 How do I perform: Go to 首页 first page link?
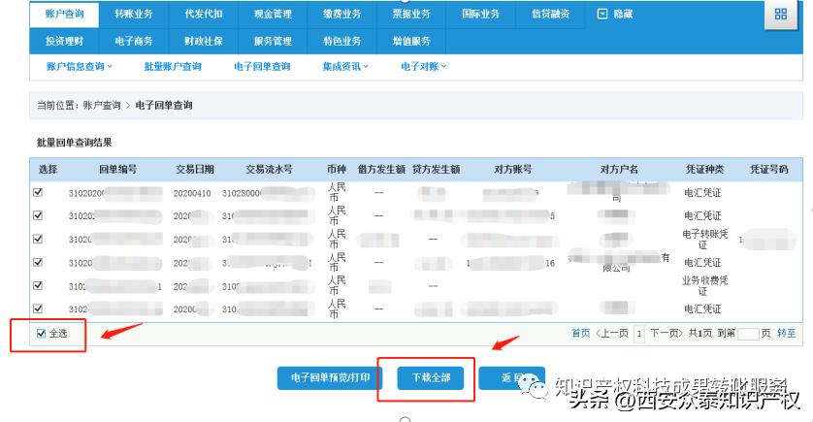581,334
